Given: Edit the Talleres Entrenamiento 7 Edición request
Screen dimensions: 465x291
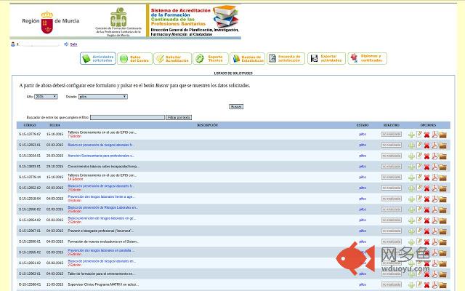Looking at the screenshot, I should point(419,134).
